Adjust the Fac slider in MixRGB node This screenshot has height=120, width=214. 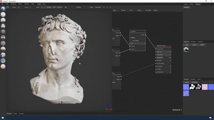137,43
